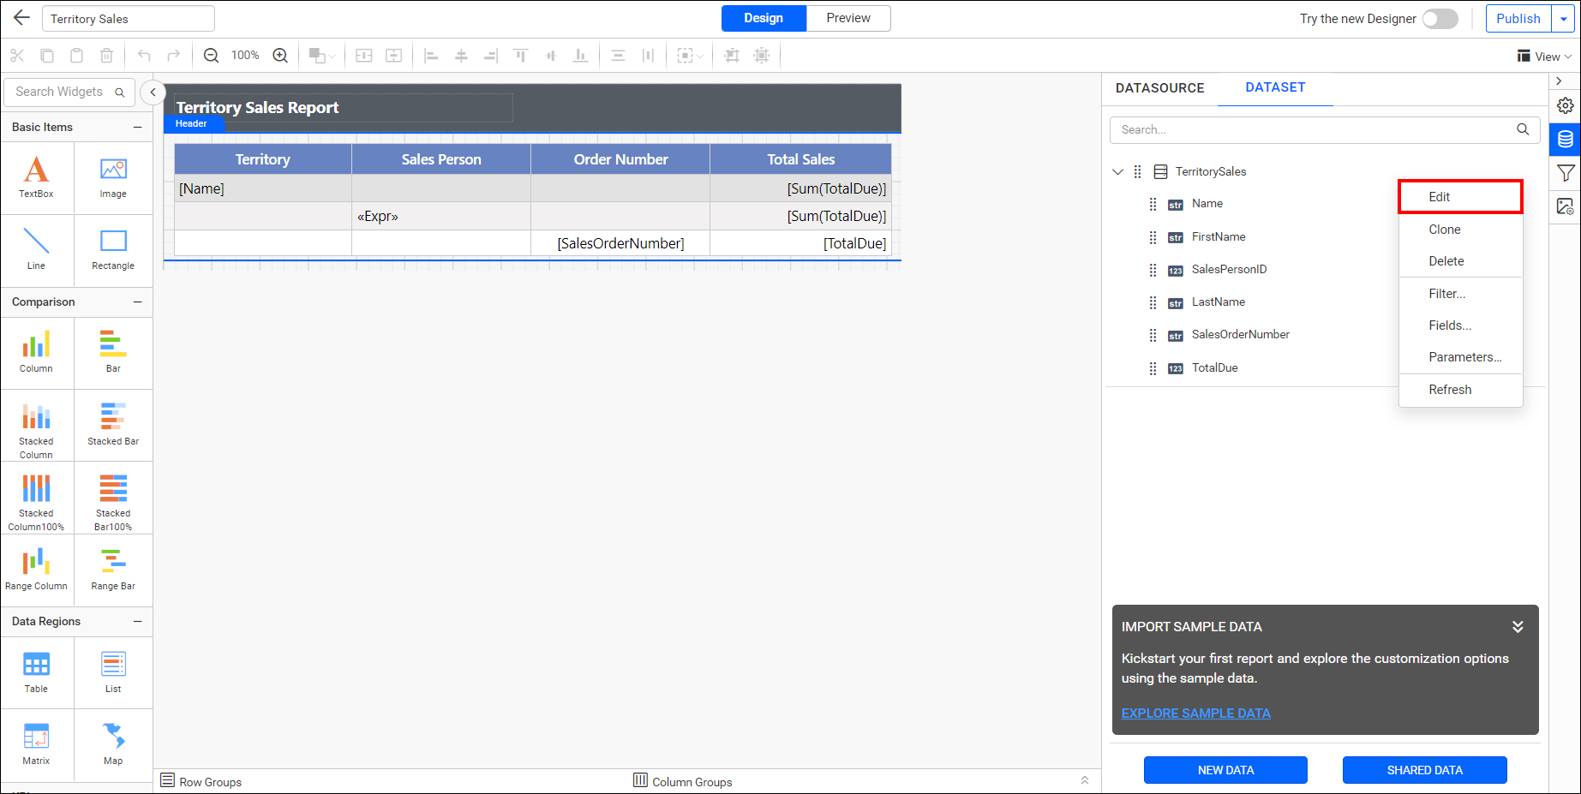The image size is (1581, 794).
Task: Switch to the Preview tab
Action: 847,17
